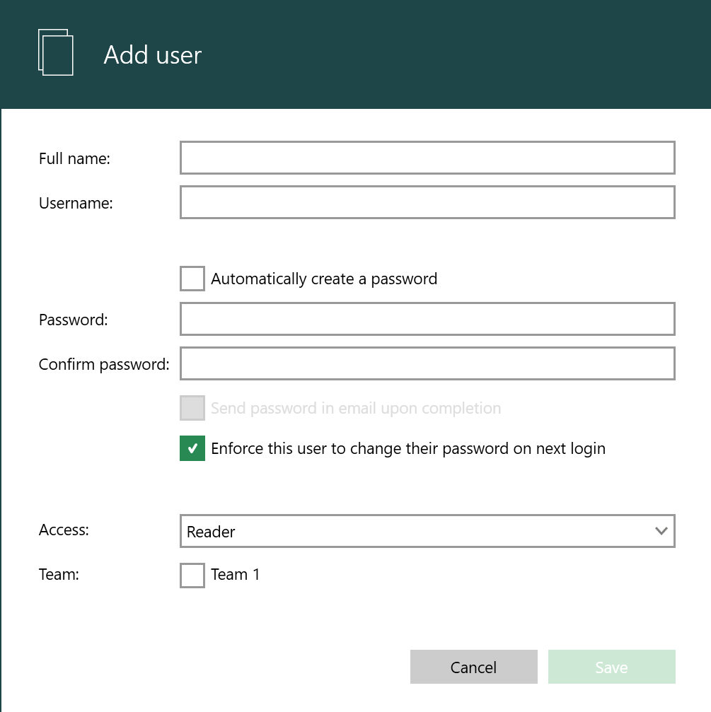Expand the Access combo box chevron arrow

tap(661, 531)
